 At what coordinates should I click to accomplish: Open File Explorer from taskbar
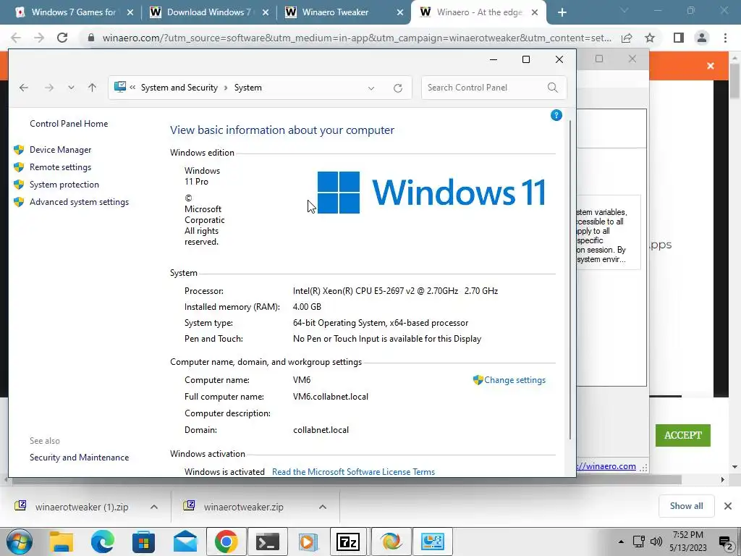(x=62, y=542)
